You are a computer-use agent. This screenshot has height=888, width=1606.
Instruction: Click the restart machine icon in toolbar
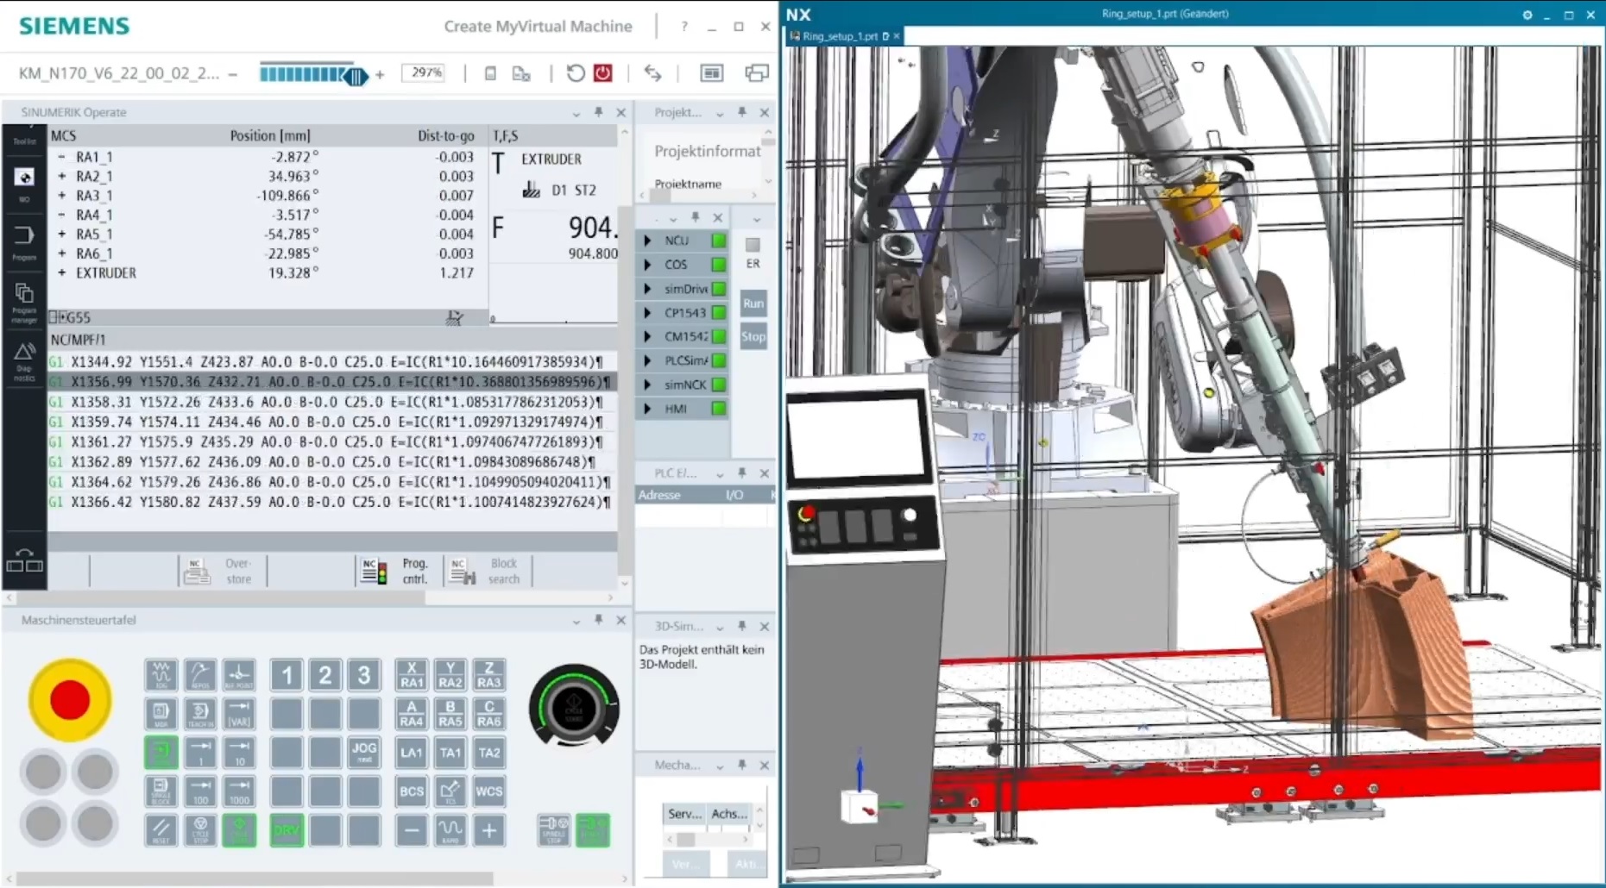[x=576, y=73]
